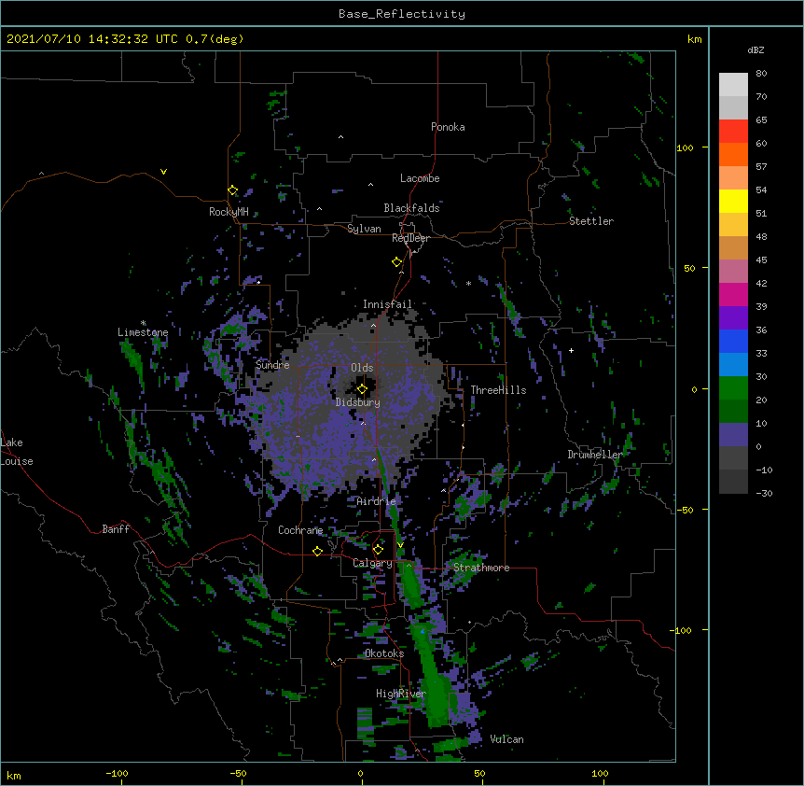The height and width of the screenshot is (786, 804).
Task: Click the Banff label
Action: (x=116, y=529)
